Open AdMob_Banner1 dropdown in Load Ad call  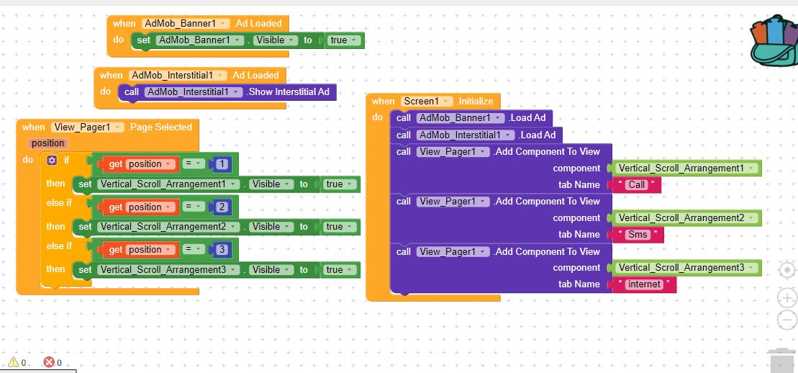[x=460, y=117]
